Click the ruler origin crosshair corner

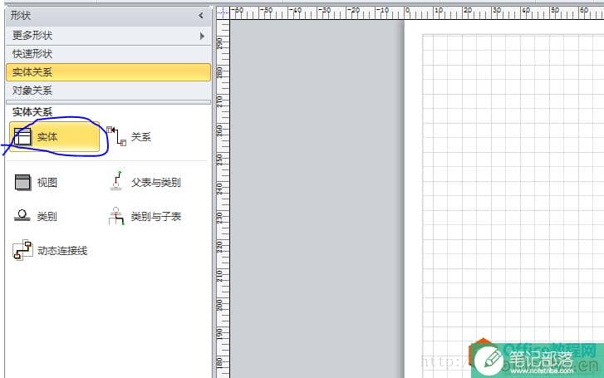223,12
